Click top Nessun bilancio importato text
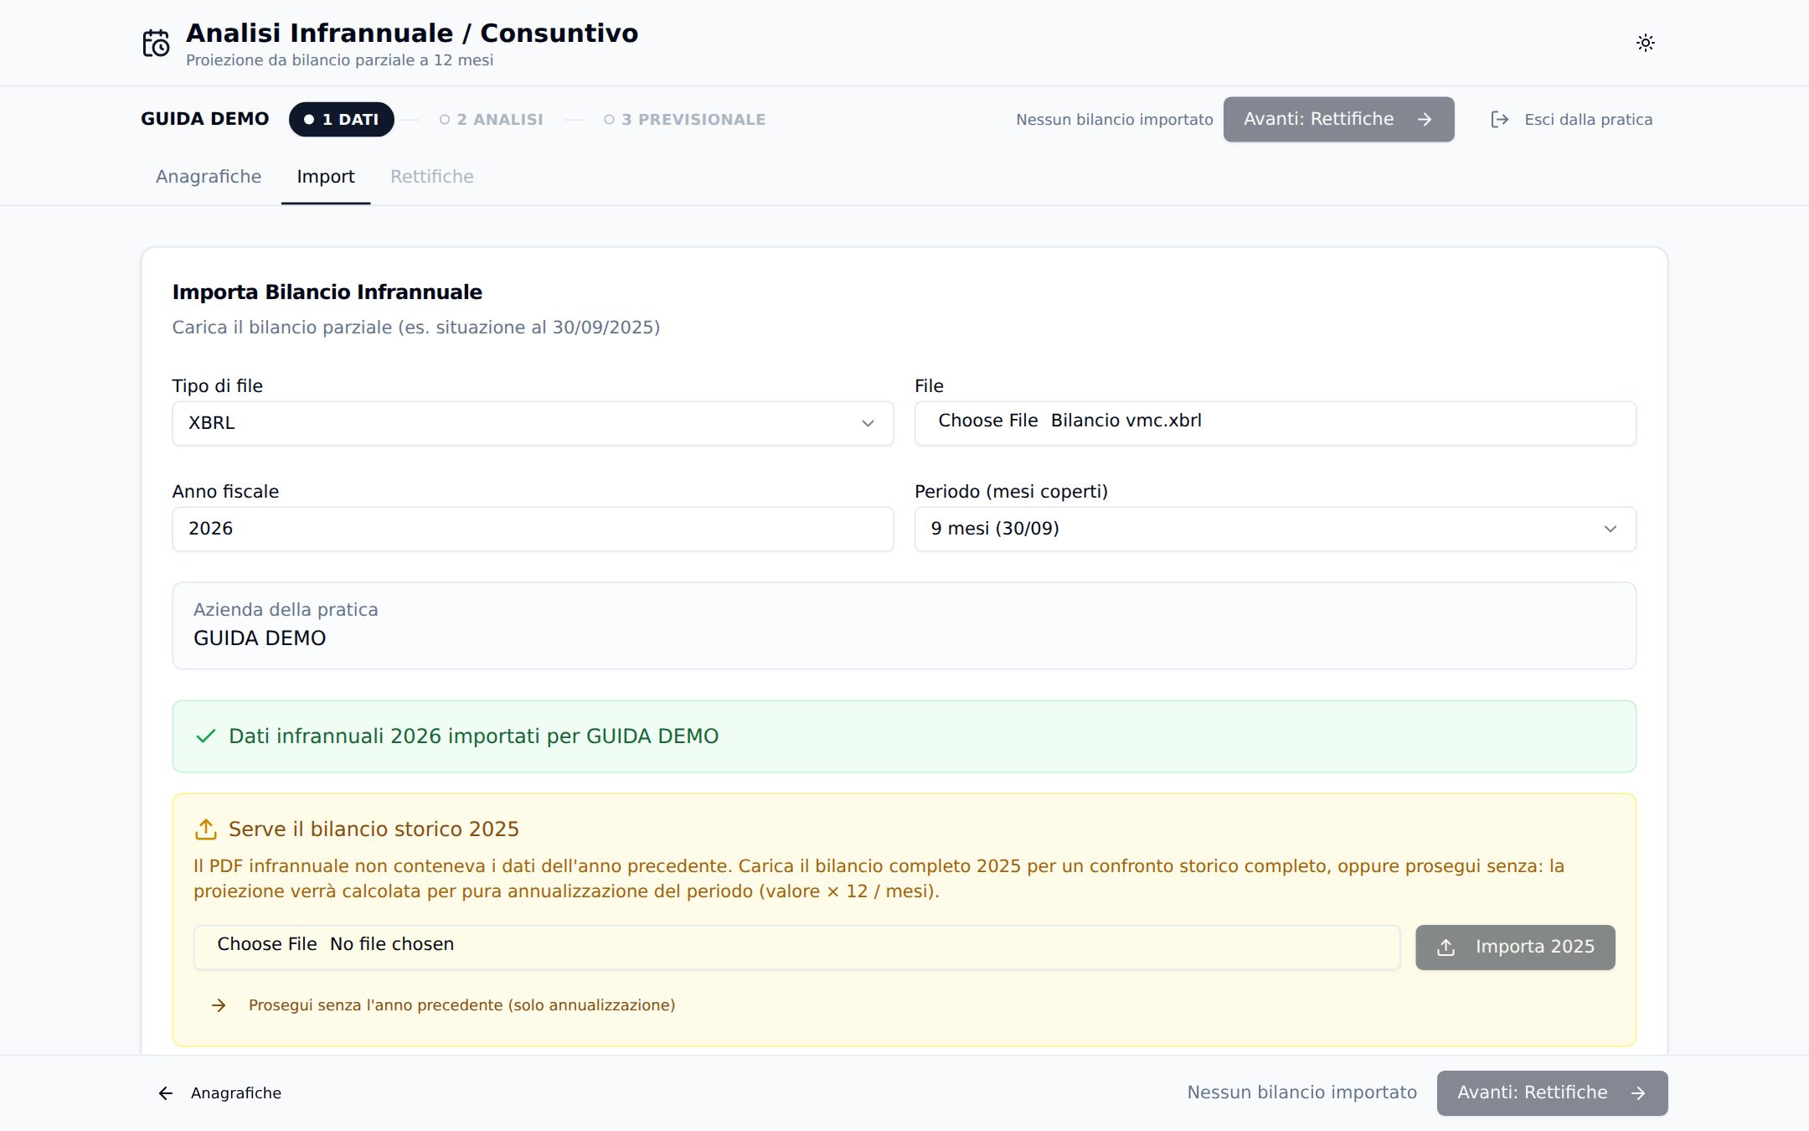 tap(1114, 120)
